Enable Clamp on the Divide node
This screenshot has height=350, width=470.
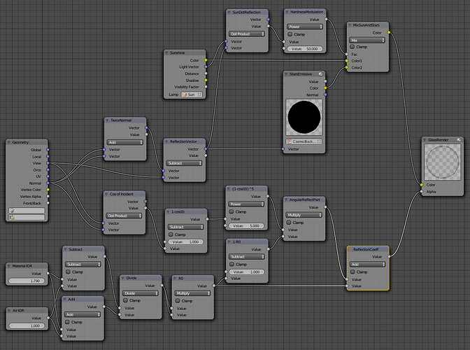pyautogui.click(x=126, y=300)
